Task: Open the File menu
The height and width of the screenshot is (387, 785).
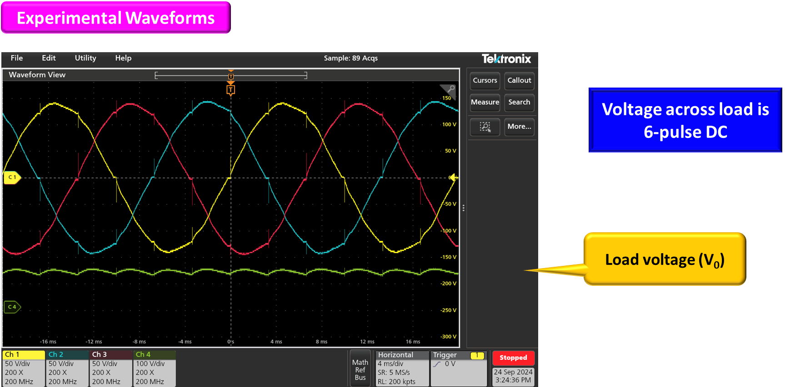Action: [17, 58]
